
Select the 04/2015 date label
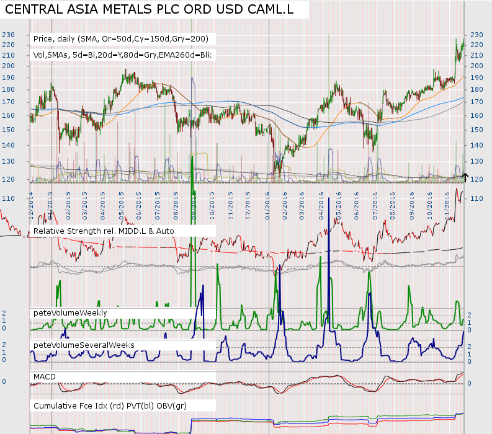[102, 206]
